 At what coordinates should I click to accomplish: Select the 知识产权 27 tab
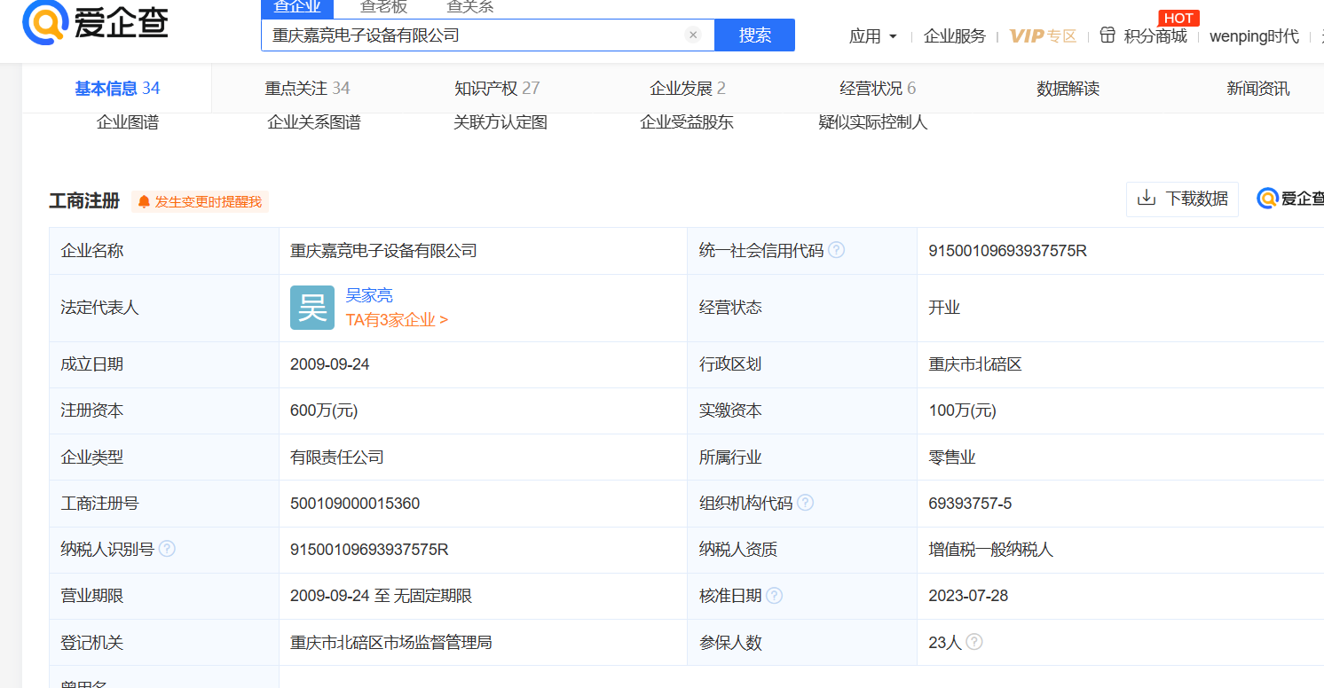(497, 89)
